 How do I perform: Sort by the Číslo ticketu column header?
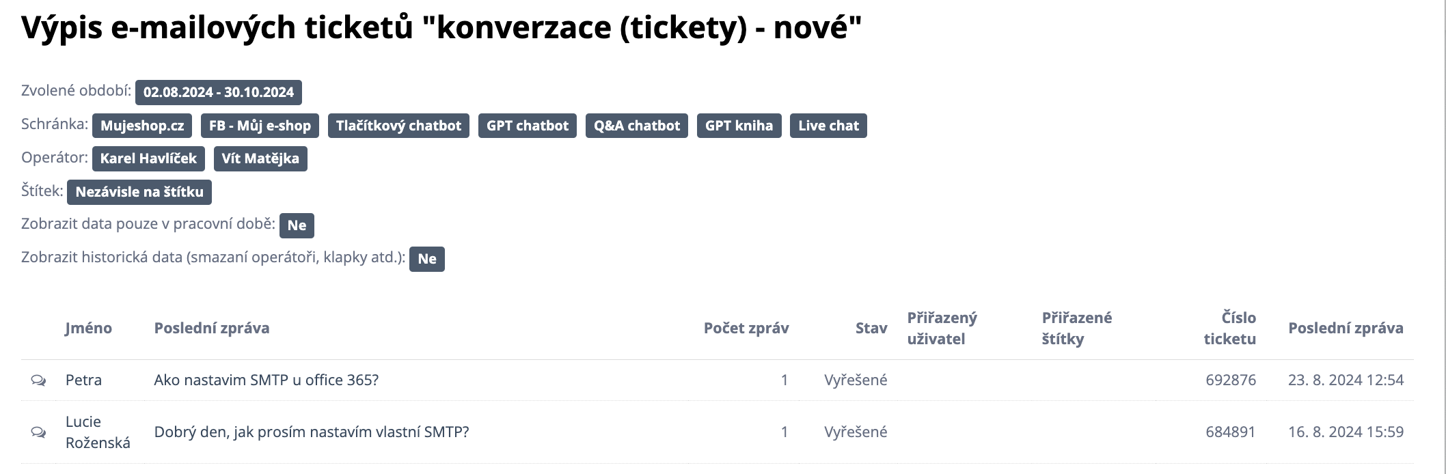pos(1229,328)
